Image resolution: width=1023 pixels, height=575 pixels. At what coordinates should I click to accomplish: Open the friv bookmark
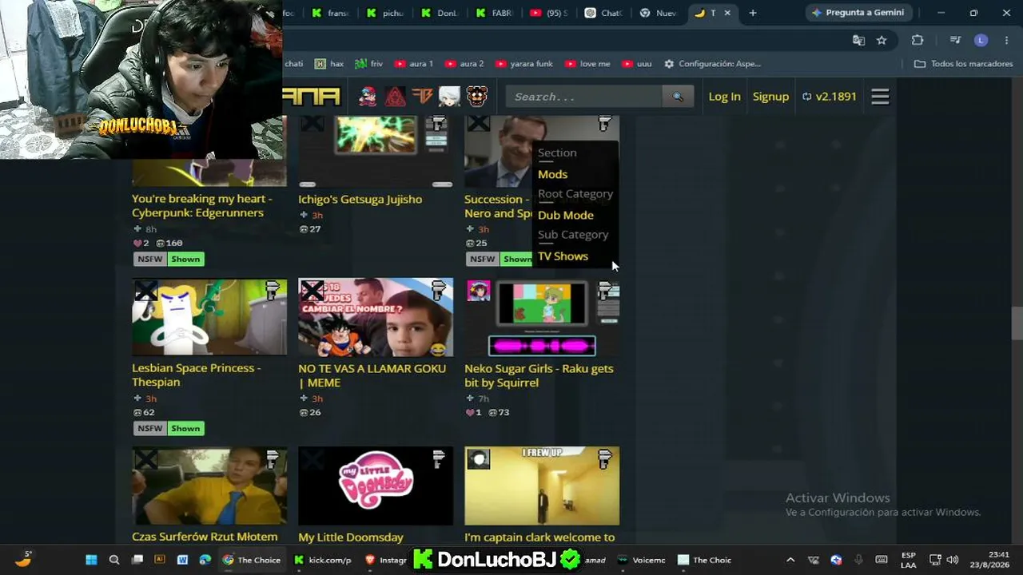click(369, 64)
